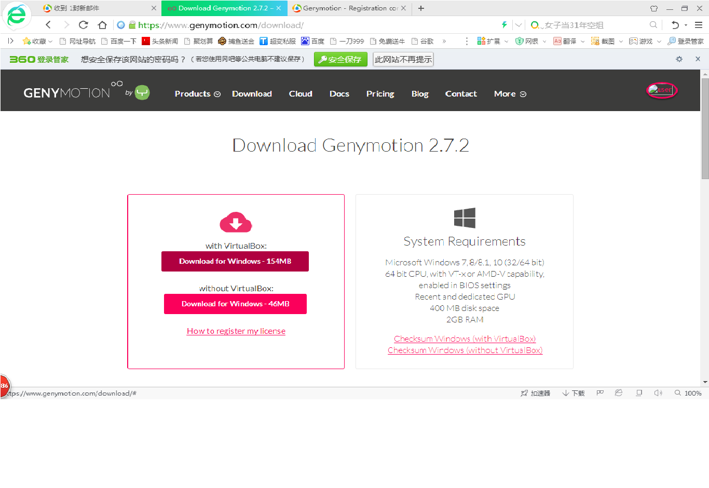Image resolution: width=709 pixels, height=488 pixels.
Task: Open the 100% zoom level control
Action: (688, 393)
